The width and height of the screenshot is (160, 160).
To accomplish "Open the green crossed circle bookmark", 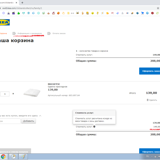I will pos(157,13).
